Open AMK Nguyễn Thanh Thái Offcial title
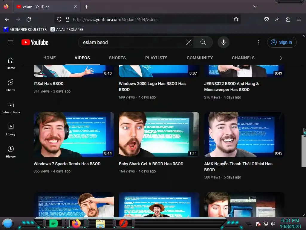The height and width of the screenshot is (230, 306). tap(238, 167)
